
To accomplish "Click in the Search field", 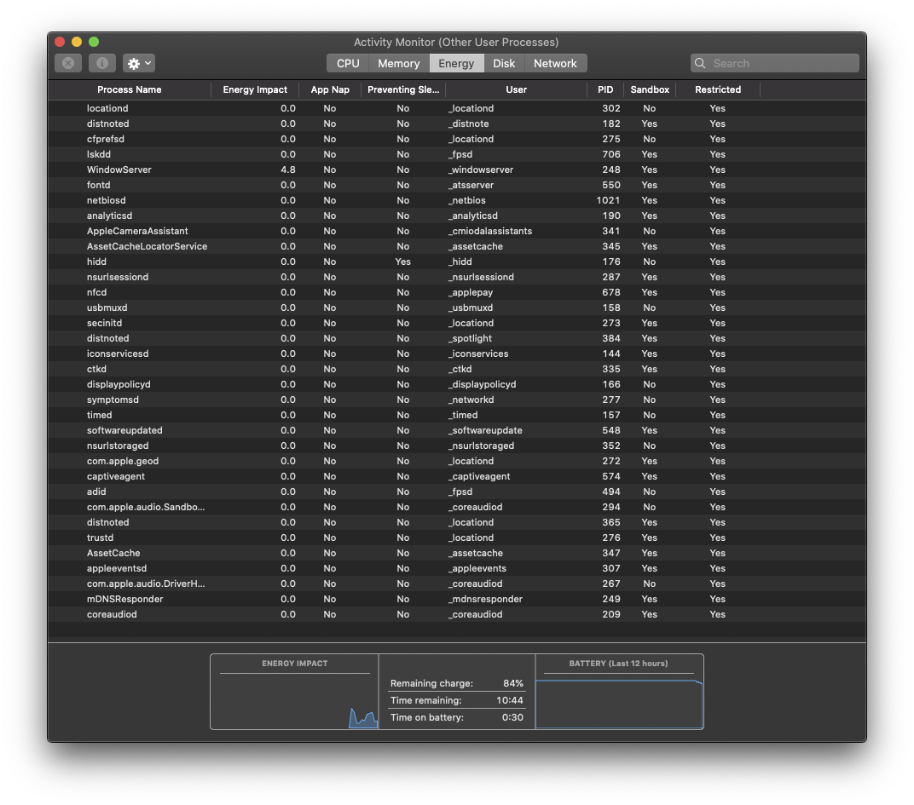I will point(775,63).
